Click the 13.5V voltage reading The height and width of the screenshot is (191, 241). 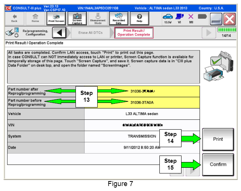[x=168, y=22]
